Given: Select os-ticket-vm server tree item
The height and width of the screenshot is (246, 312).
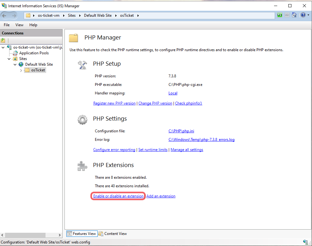Looking at the screenshot, I should [x=38, y=47].
